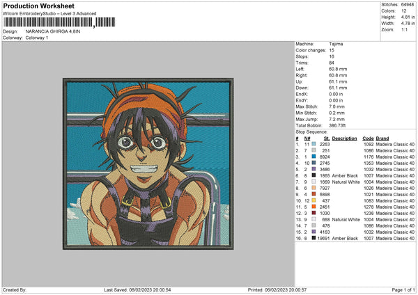Click the Total Bobbin value 386.73ft
418x295 pixels.
337,125
